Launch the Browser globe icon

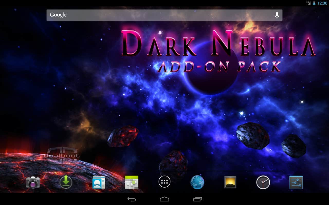[x=197, y=182]
